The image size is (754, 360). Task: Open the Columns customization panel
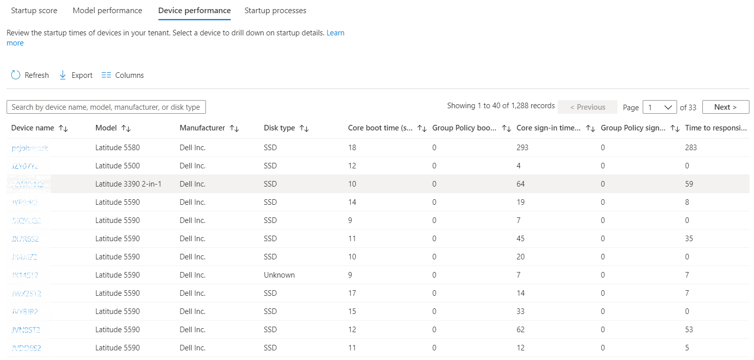(x=122, y=75)
